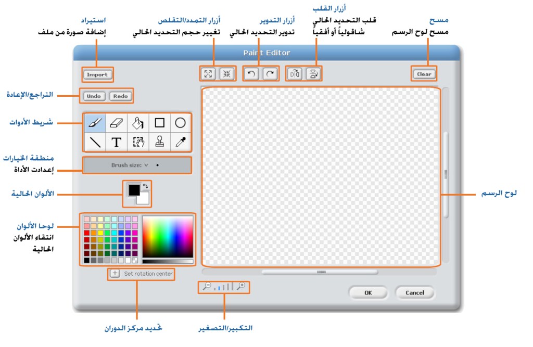Screen dimensions: 533x347
Task: Select the Eraser tool
Action: (117, 123)
